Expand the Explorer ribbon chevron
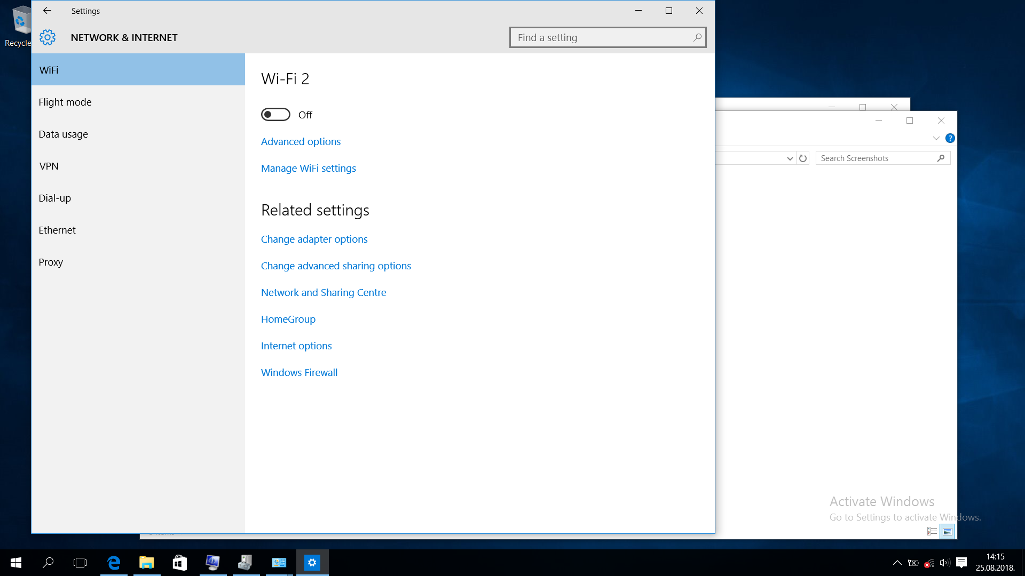Viewport: 1025px width, 576px height. point(936,138)
